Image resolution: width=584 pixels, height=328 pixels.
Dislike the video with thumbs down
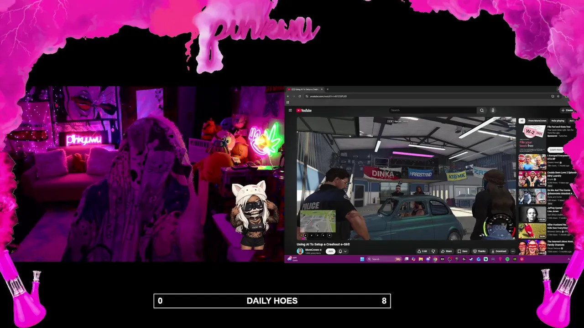[x=433, y=251]
